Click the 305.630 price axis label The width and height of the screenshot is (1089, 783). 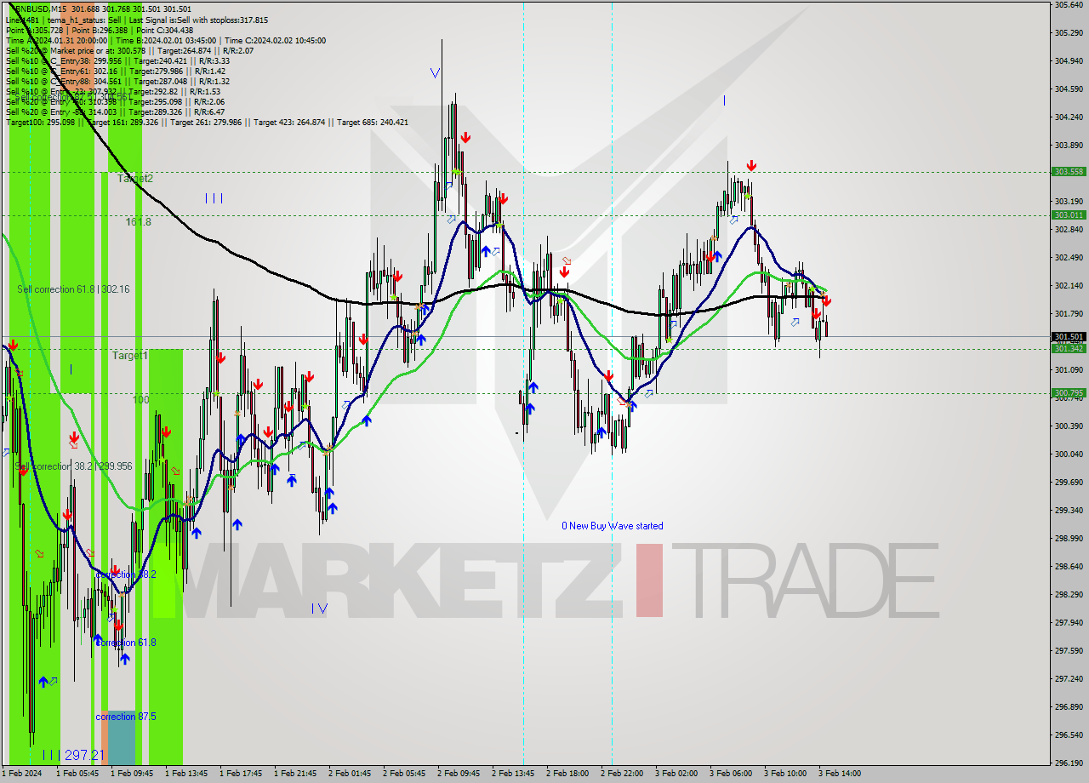click(1068, 5)
